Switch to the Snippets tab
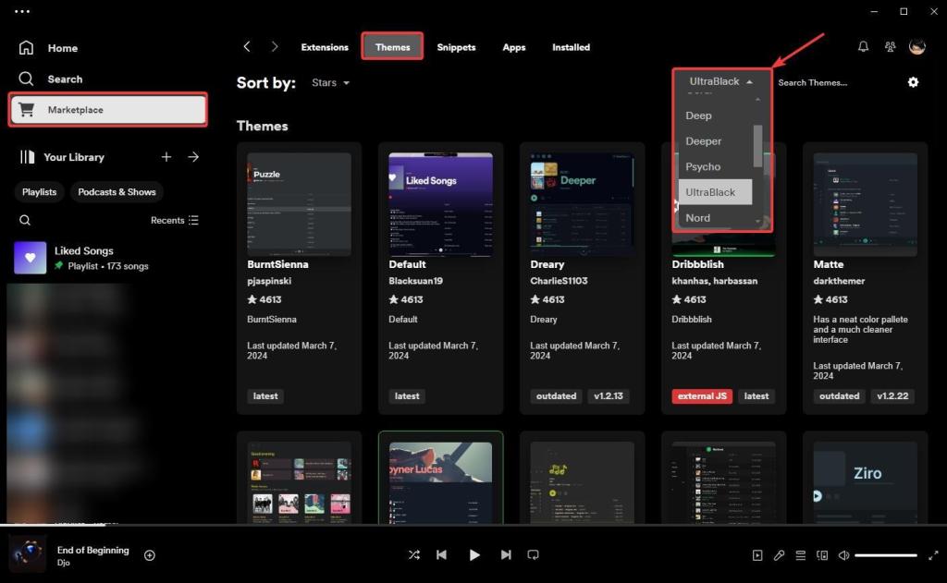The image size is (947, 583). (456, 47)
